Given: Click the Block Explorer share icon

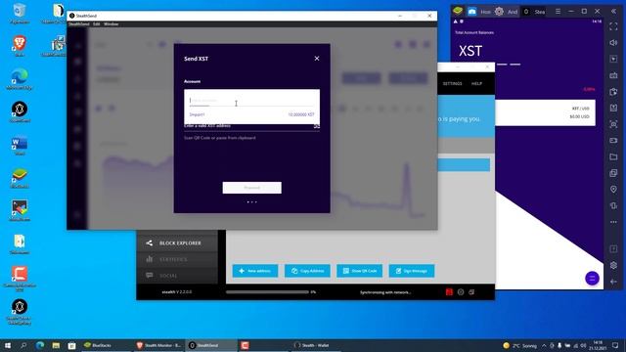Looking at the screenshot, I should (x=150, y=243).
